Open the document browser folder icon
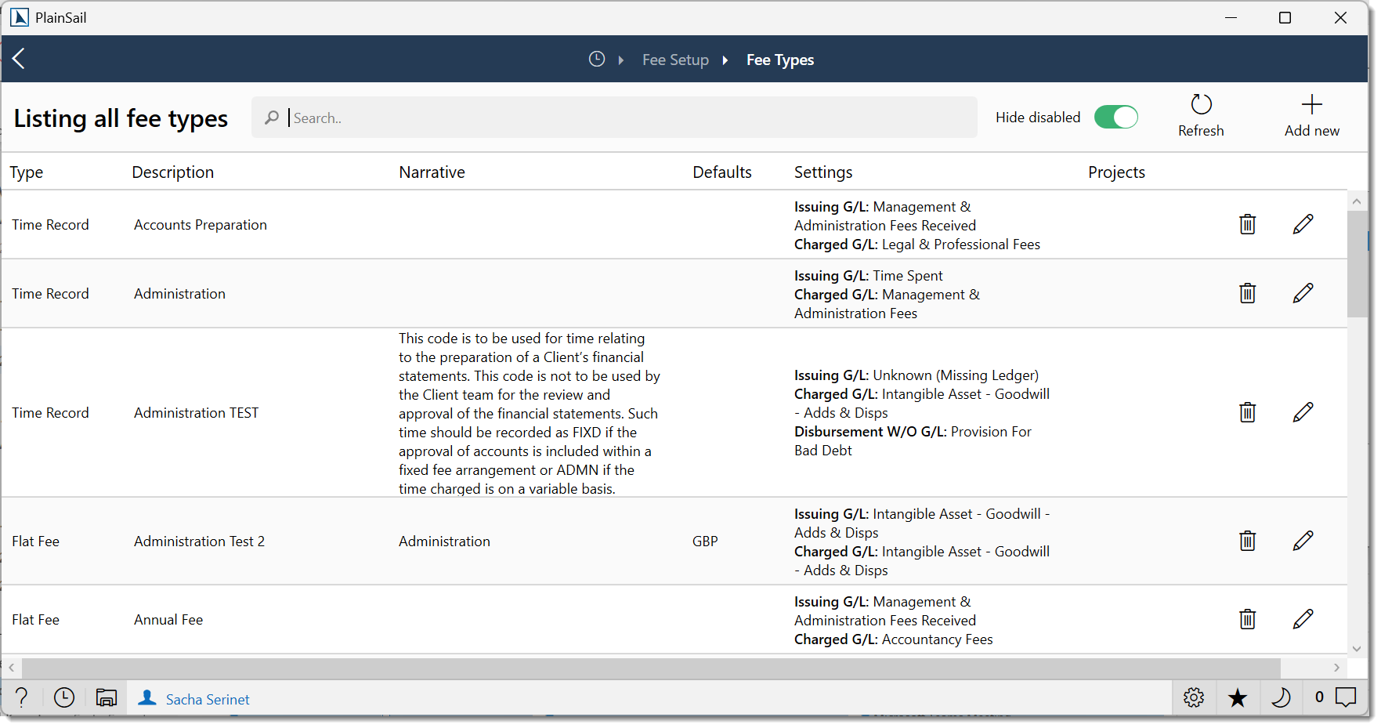The image size is (1381, 728). (107, 697)
